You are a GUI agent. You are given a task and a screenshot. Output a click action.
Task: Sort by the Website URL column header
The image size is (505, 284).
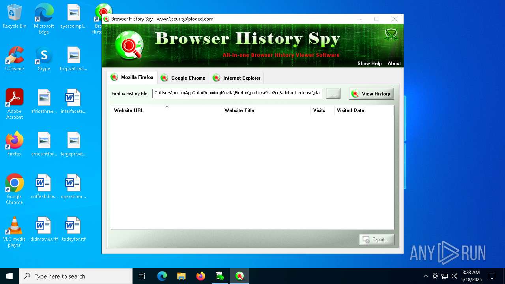click(166, 110)
